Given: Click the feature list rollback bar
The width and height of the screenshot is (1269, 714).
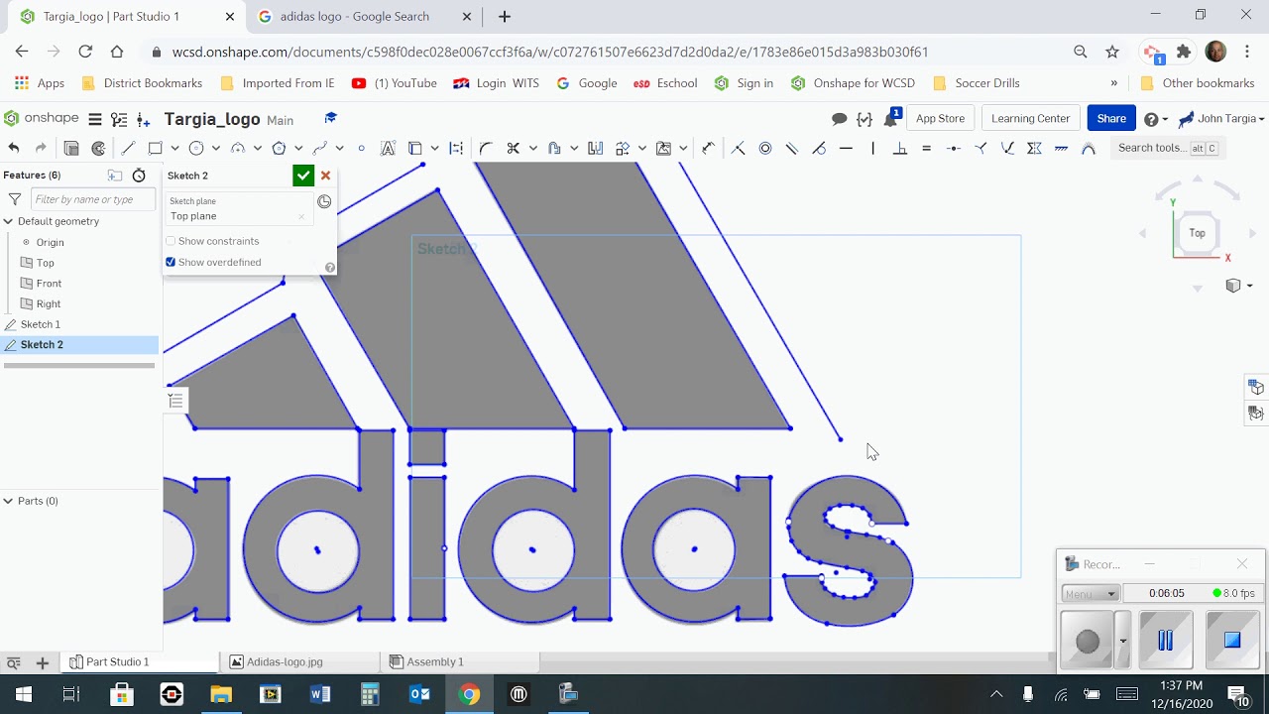Looking at the screenshot, I should (79, 365).
